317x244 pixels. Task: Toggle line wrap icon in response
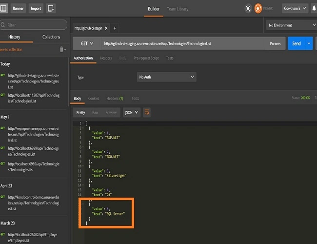(x=147, y=112)
